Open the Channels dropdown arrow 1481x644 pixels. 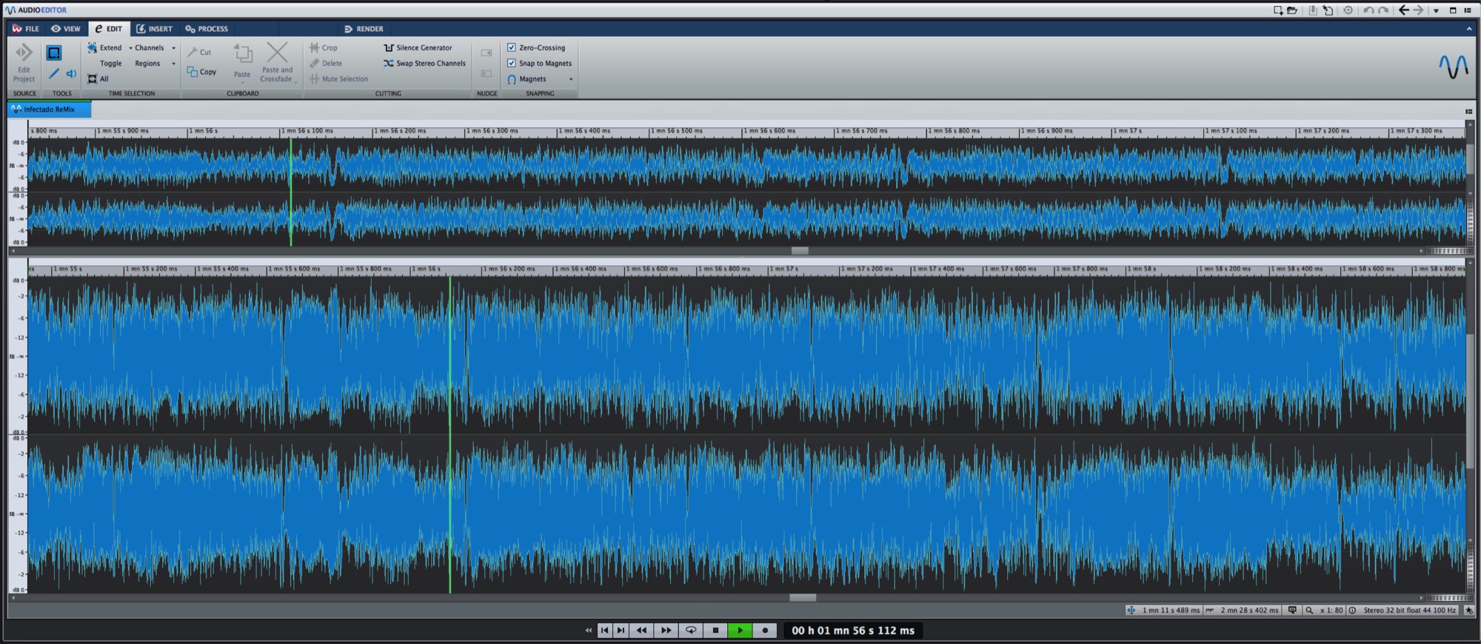tap(174, 48)
